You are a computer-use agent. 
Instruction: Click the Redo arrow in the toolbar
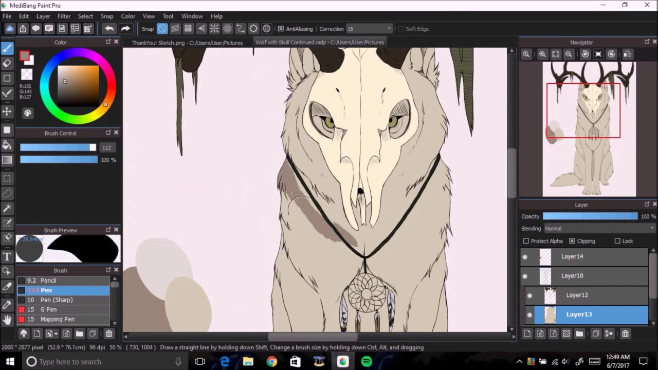(x=125, y=29)
